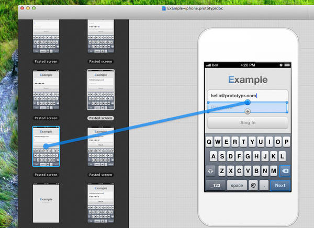Image resolution: width=314 pixels, height=228 pixels.
Task: Click the shift arrow key on keyboard
Action: pos(210,171)
